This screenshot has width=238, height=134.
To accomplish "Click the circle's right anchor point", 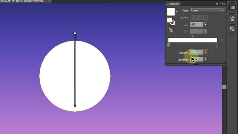I will (110, 76).
